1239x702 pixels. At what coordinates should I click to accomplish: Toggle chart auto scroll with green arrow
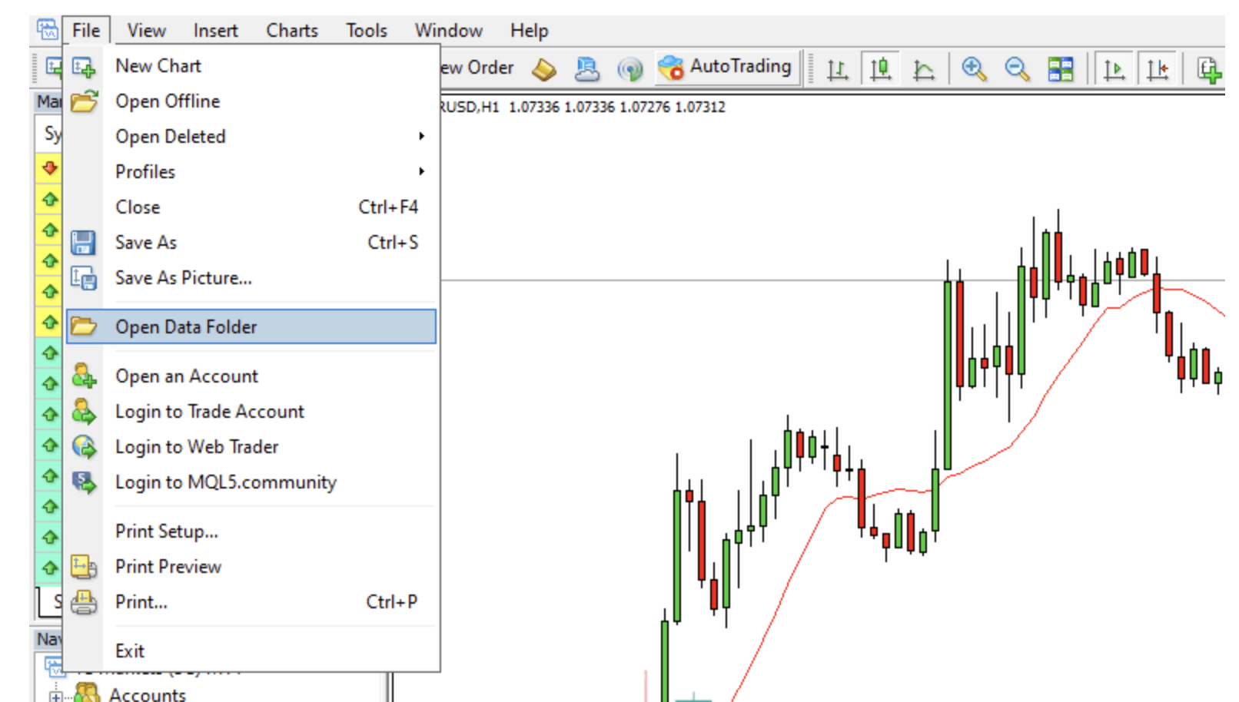(x=1114, y=69)
